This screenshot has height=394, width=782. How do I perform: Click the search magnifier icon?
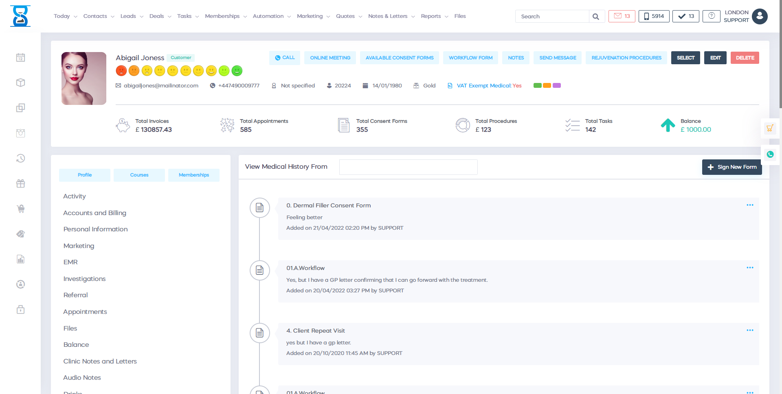(596, 17)
